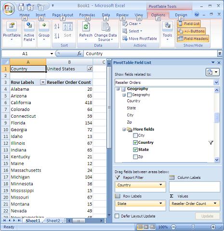Click the 100% zoom level
224x231 pixels.
163,227
